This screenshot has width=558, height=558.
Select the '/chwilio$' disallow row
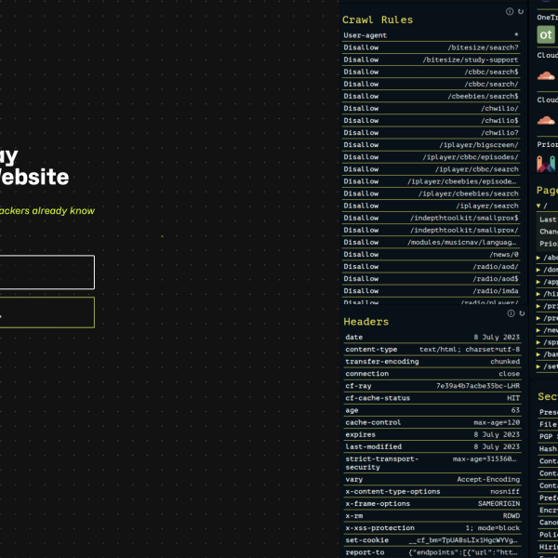[x=431, y=120]
